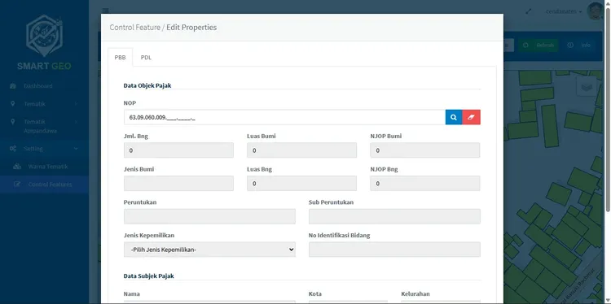Open Warna Tematik sidebar item

tap(45, 167)
